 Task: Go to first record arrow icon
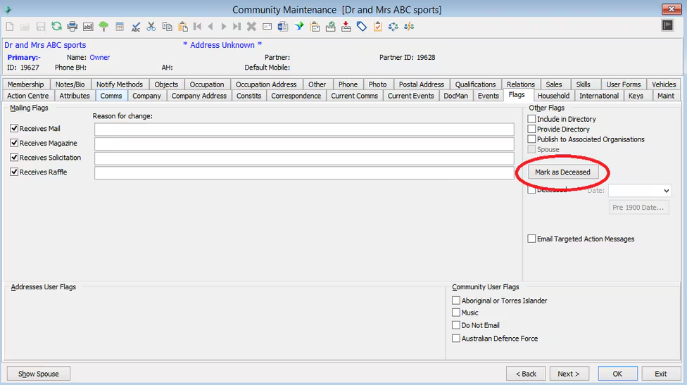click(x=198, y=27)
